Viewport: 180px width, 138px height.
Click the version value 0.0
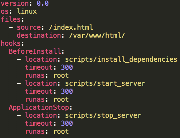pos(43,3)
